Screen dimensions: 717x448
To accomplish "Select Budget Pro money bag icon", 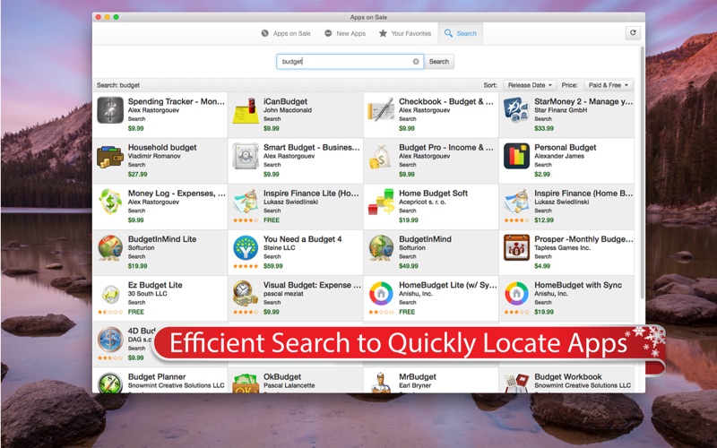I will coord(381,156).
